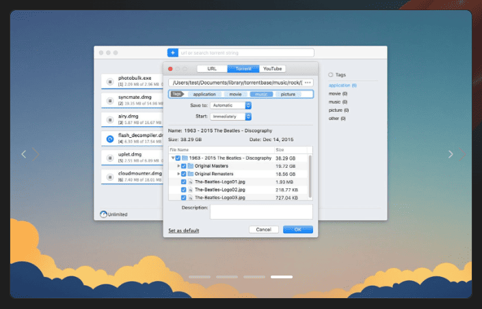
Task: Click the Cancel button
Action: pos(264,229)
